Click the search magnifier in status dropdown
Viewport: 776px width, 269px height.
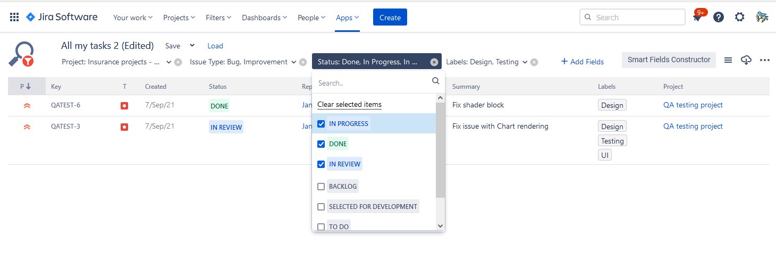click(x=436, y=81)
